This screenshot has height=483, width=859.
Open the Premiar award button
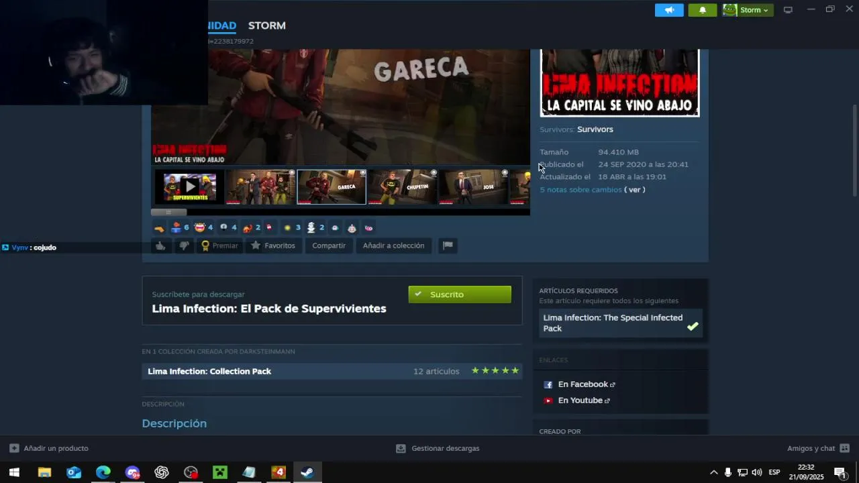pos(220,246)
